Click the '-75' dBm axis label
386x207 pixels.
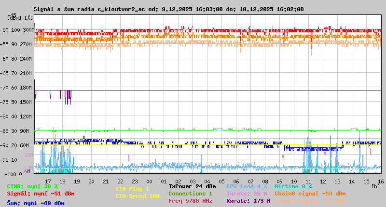[x=4, y=102]
